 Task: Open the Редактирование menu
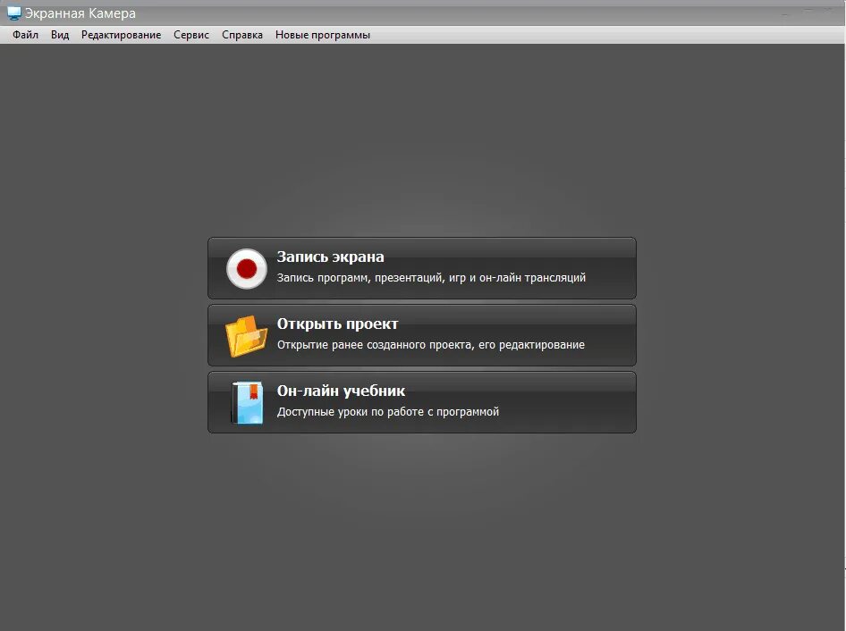coord(121,35)
